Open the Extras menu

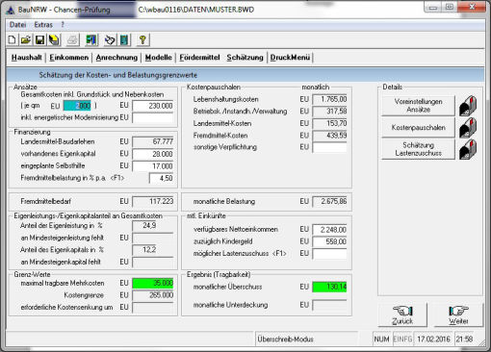43,25
